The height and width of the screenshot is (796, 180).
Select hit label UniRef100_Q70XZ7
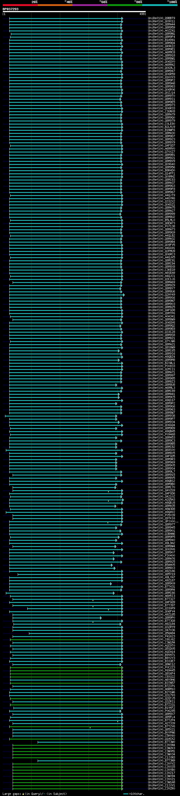tap(161, 152)
